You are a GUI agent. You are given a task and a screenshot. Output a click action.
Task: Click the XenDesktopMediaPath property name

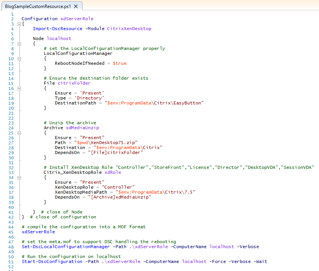pyautogui.click(x=81, y=192)
